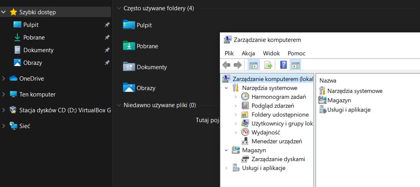This screenshot has width=420, height=187.
Task: Expand the Sieć sidebar chevron
Action: (4, 126)
